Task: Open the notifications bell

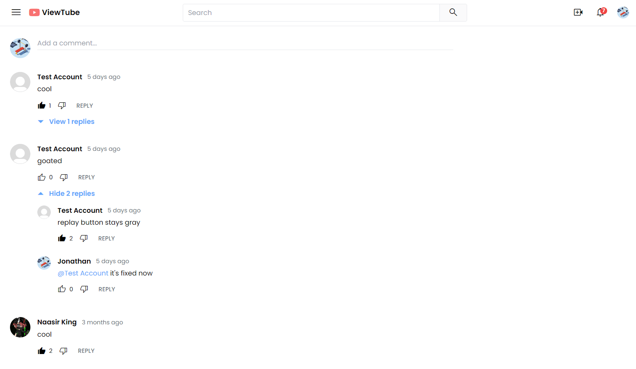Action: pos(600,12)
